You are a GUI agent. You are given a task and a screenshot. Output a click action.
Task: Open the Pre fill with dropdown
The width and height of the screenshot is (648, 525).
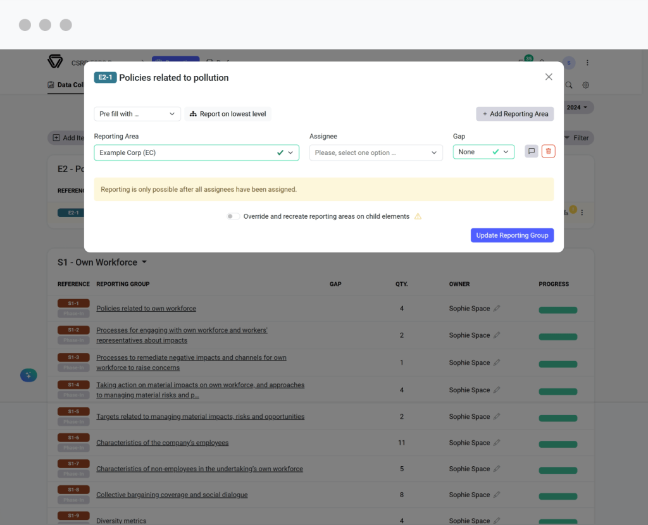137,114
